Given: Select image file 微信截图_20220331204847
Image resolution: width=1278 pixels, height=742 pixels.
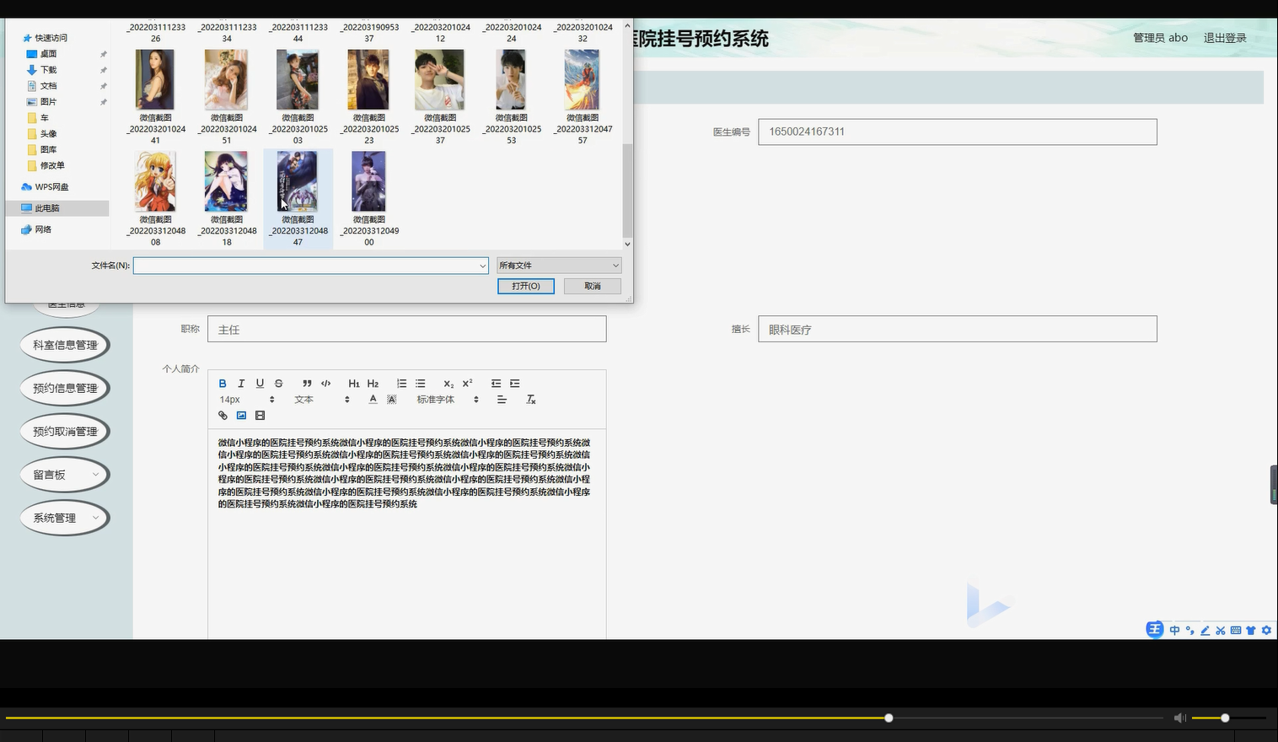Looking at the screenshot, I should (x=298, y=199).
